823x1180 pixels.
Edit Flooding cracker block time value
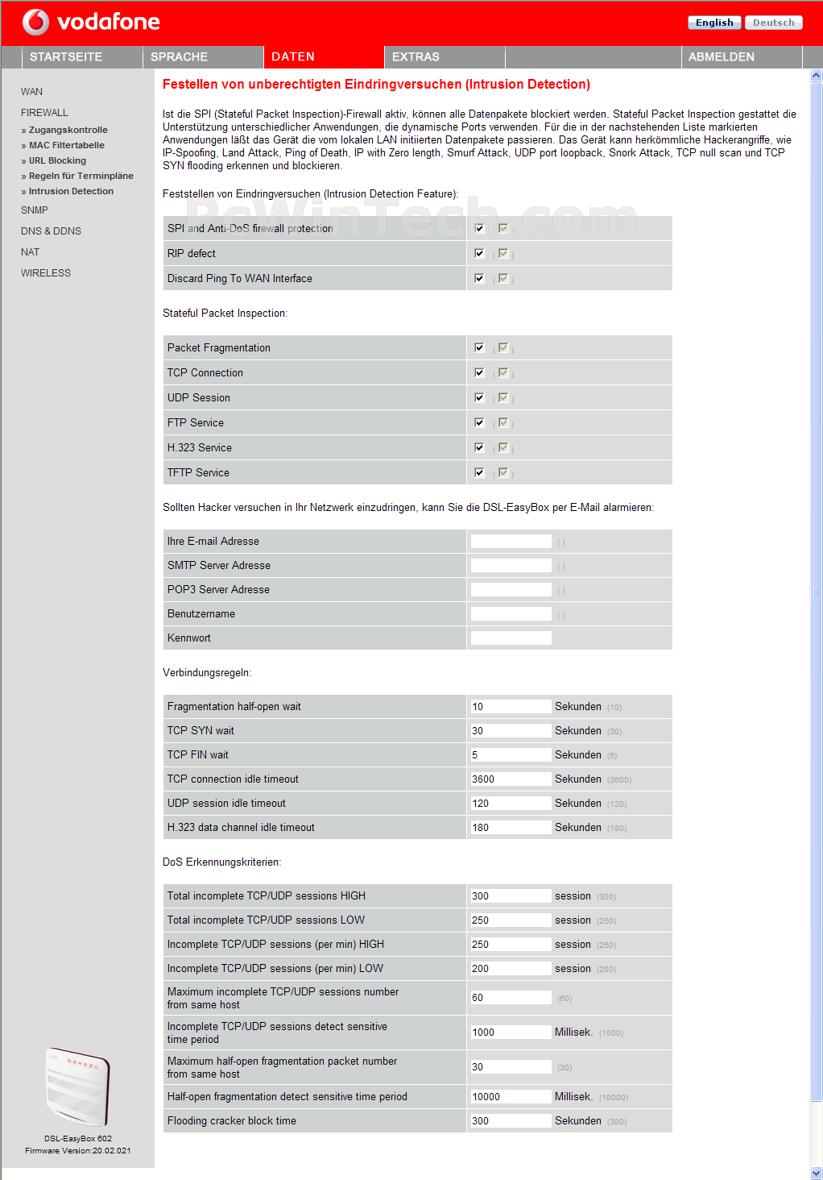511,1121
